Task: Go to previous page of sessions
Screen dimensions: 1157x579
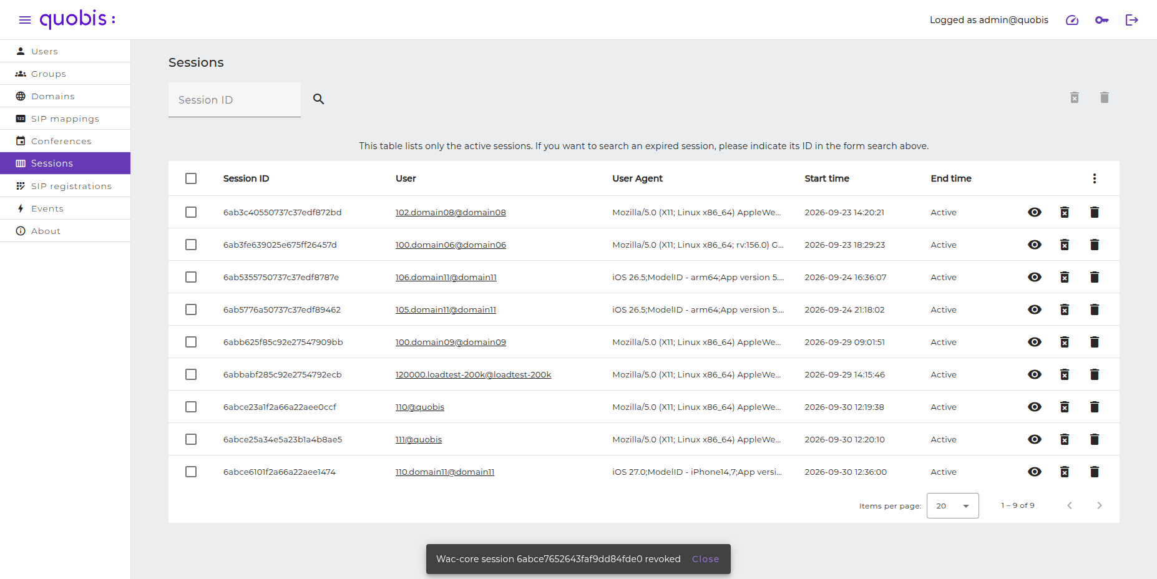Action: click(x=1070, y=505)
